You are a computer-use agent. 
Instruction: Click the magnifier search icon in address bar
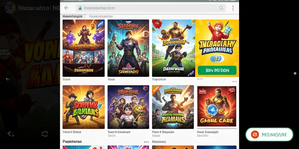(x=221, y=8)
